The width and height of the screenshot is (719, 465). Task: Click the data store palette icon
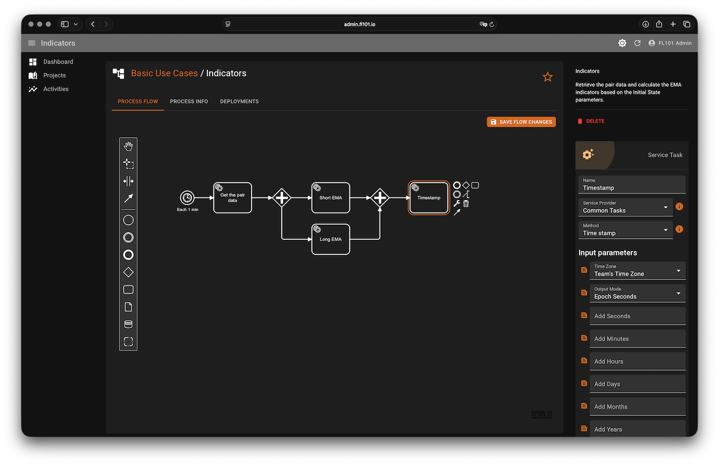tap(128, 324)
